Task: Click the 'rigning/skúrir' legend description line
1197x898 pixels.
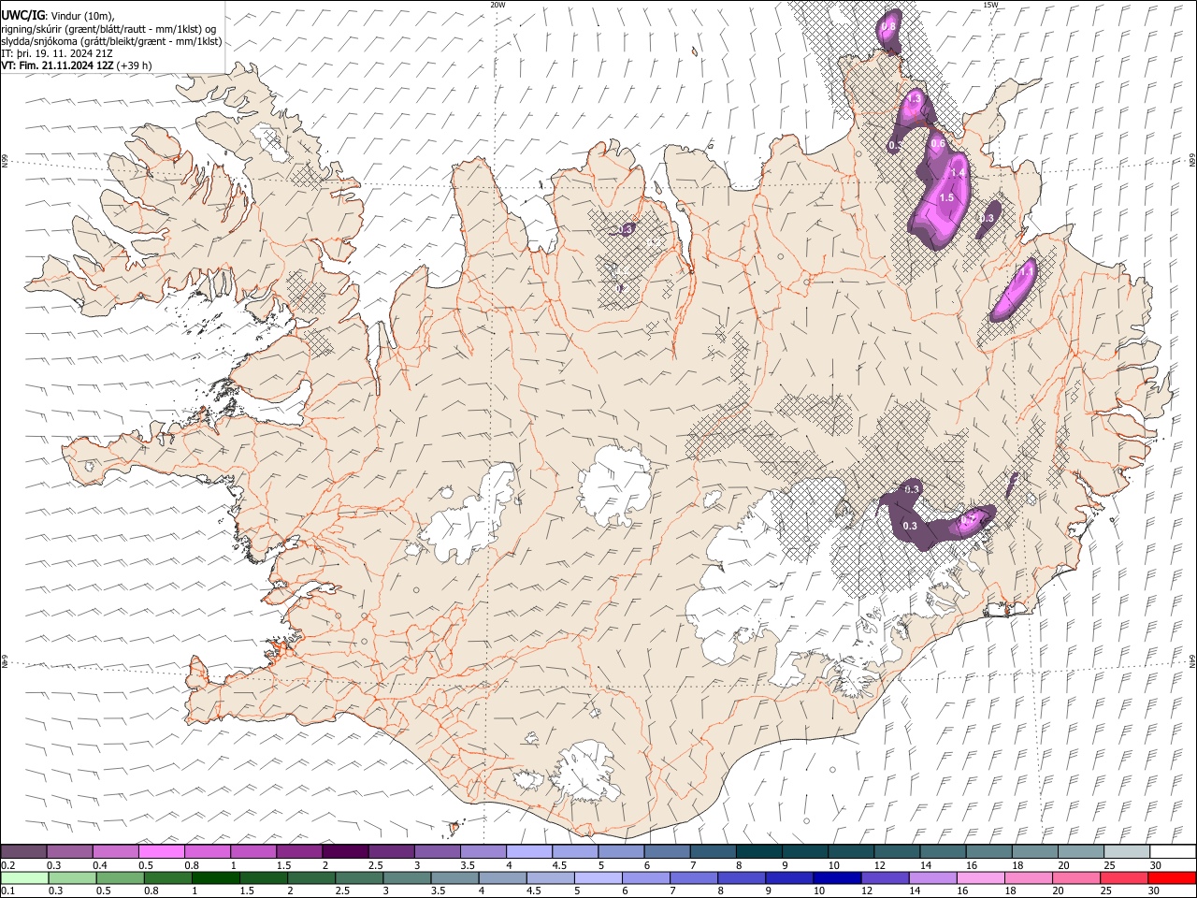Action: coord(109,28)
